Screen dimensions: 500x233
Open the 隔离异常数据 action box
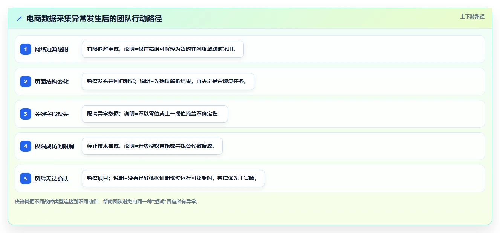155,114
